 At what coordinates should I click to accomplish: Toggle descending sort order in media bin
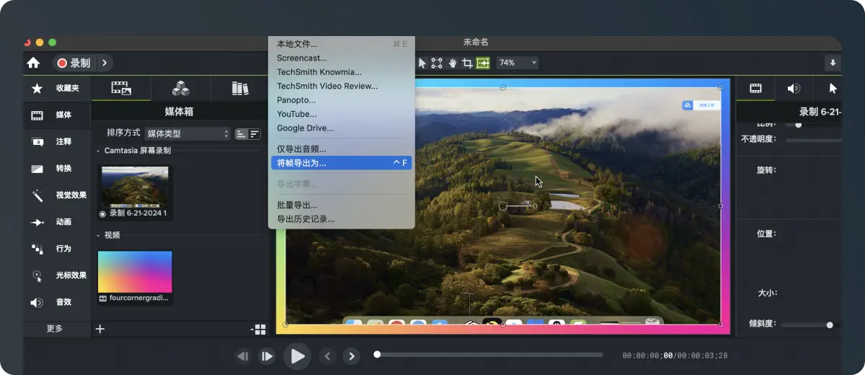[254, 133]
